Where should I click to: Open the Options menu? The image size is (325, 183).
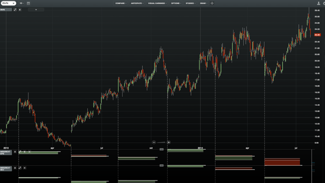coord(176,4)
